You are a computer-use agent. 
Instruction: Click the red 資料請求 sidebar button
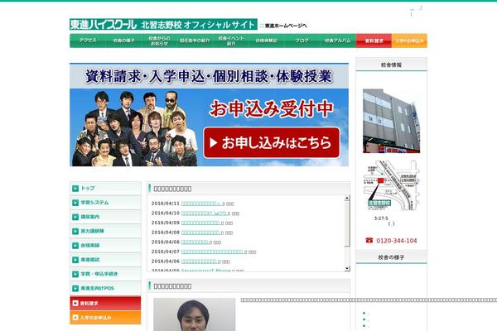105,303
